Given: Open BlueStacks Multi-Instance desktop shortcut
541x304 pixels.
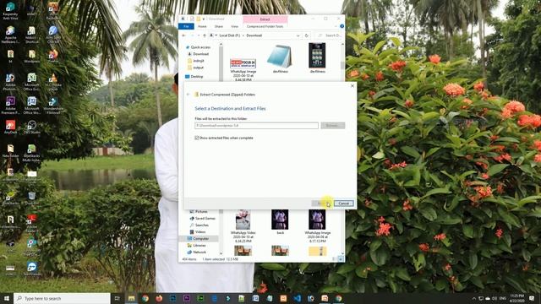Looking at the screenshot, I should pos(32,153).
